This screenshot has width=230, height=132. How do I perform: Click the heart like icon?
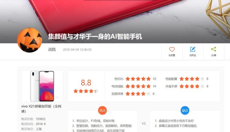pyautogui.click(x=172, y=49)
